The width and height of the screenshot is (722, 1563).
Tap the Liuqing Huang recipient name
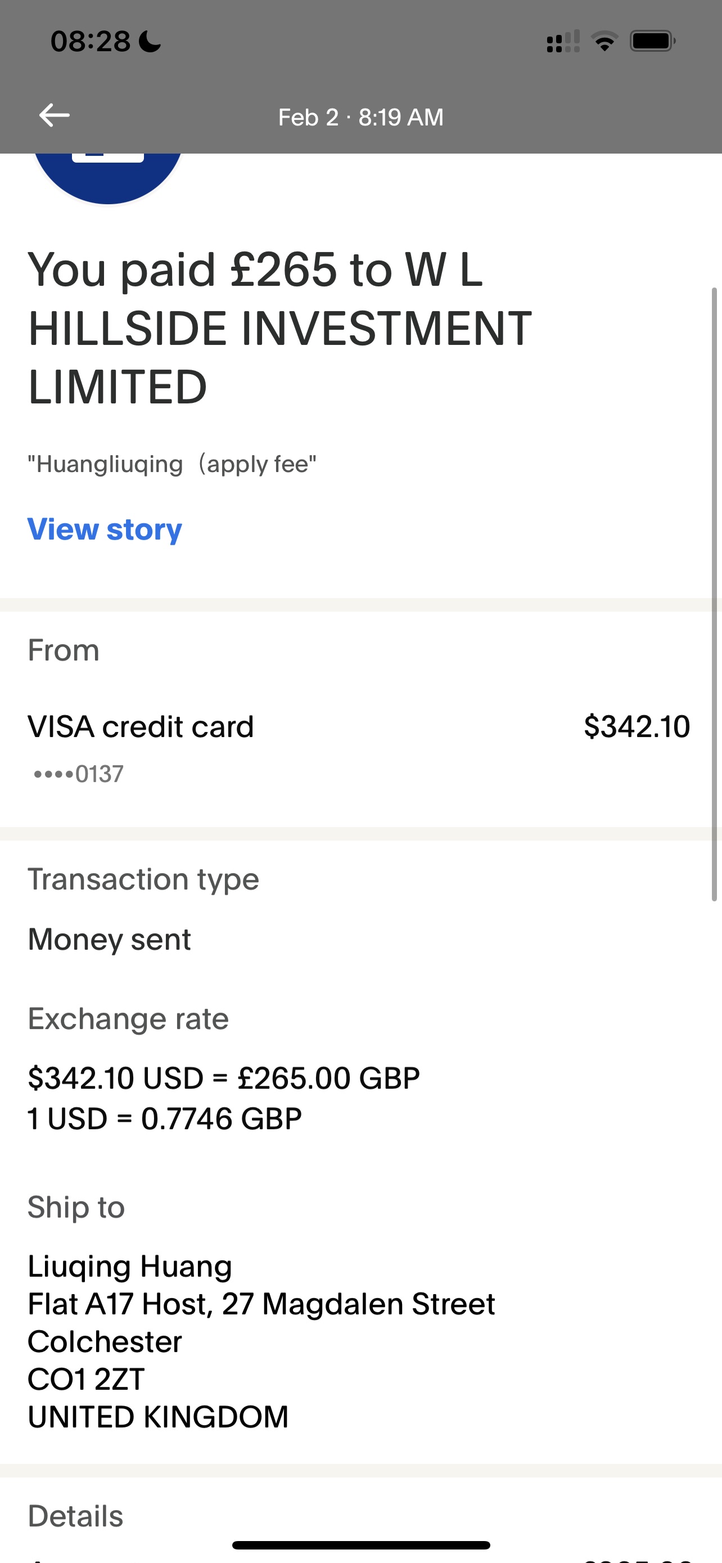(x=130, y=1266)
